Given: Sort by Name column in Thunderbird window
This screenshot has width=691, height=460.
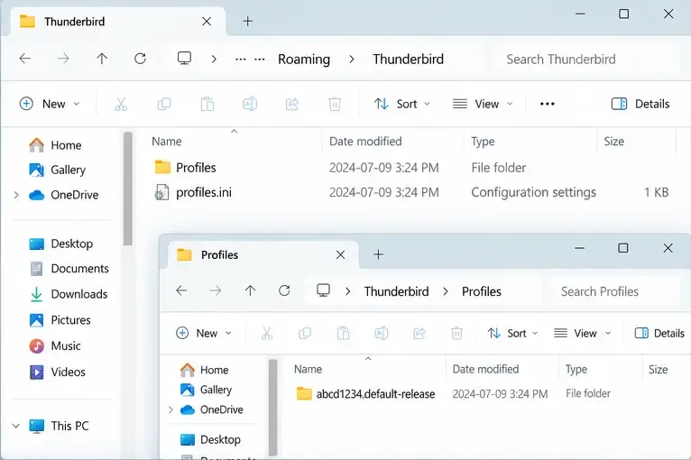Looking at the screenshot, I should point(167,141).
